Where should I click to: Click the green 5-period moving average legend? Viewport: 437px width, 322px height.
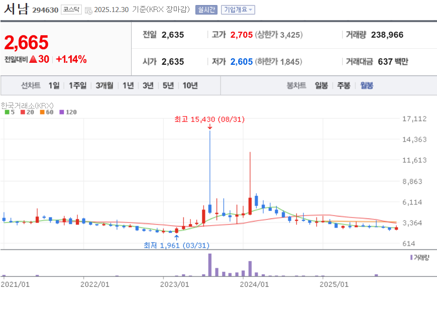click(x=10, y=112)
